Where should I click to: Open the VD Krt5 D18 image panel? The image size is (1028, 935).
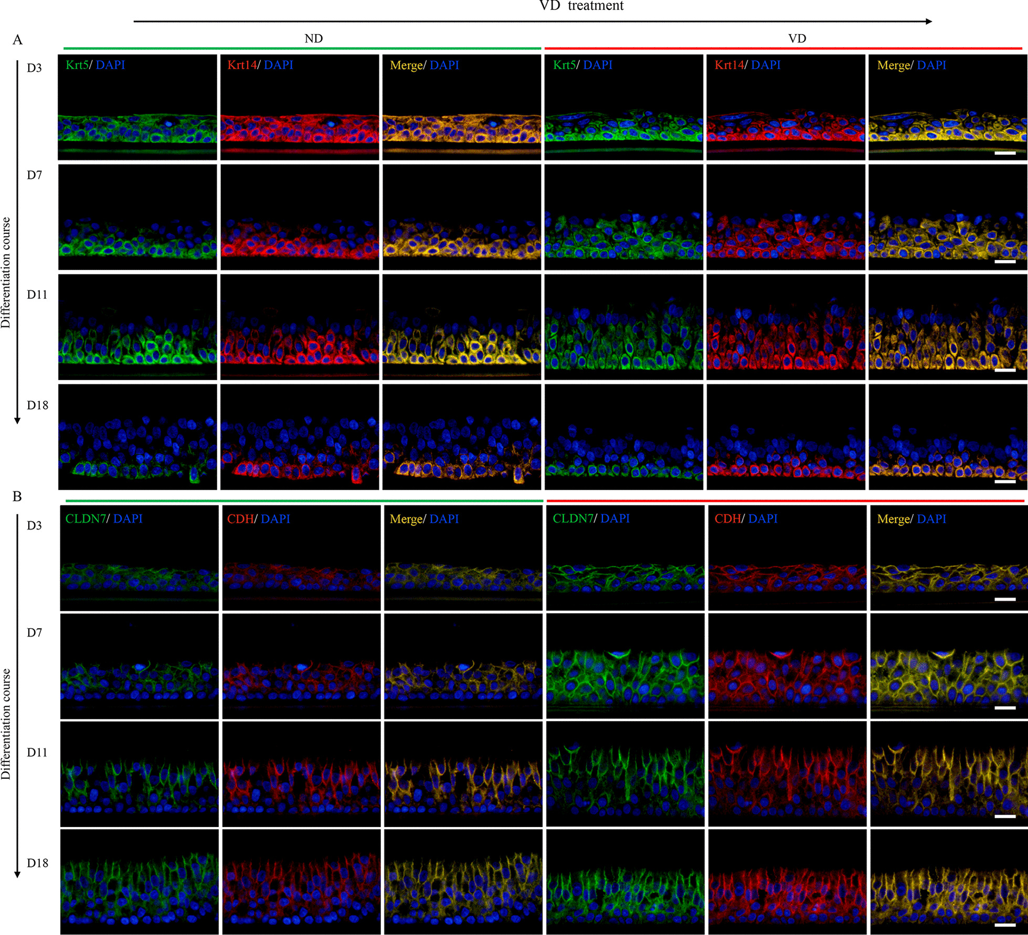[x=624, y=437]
